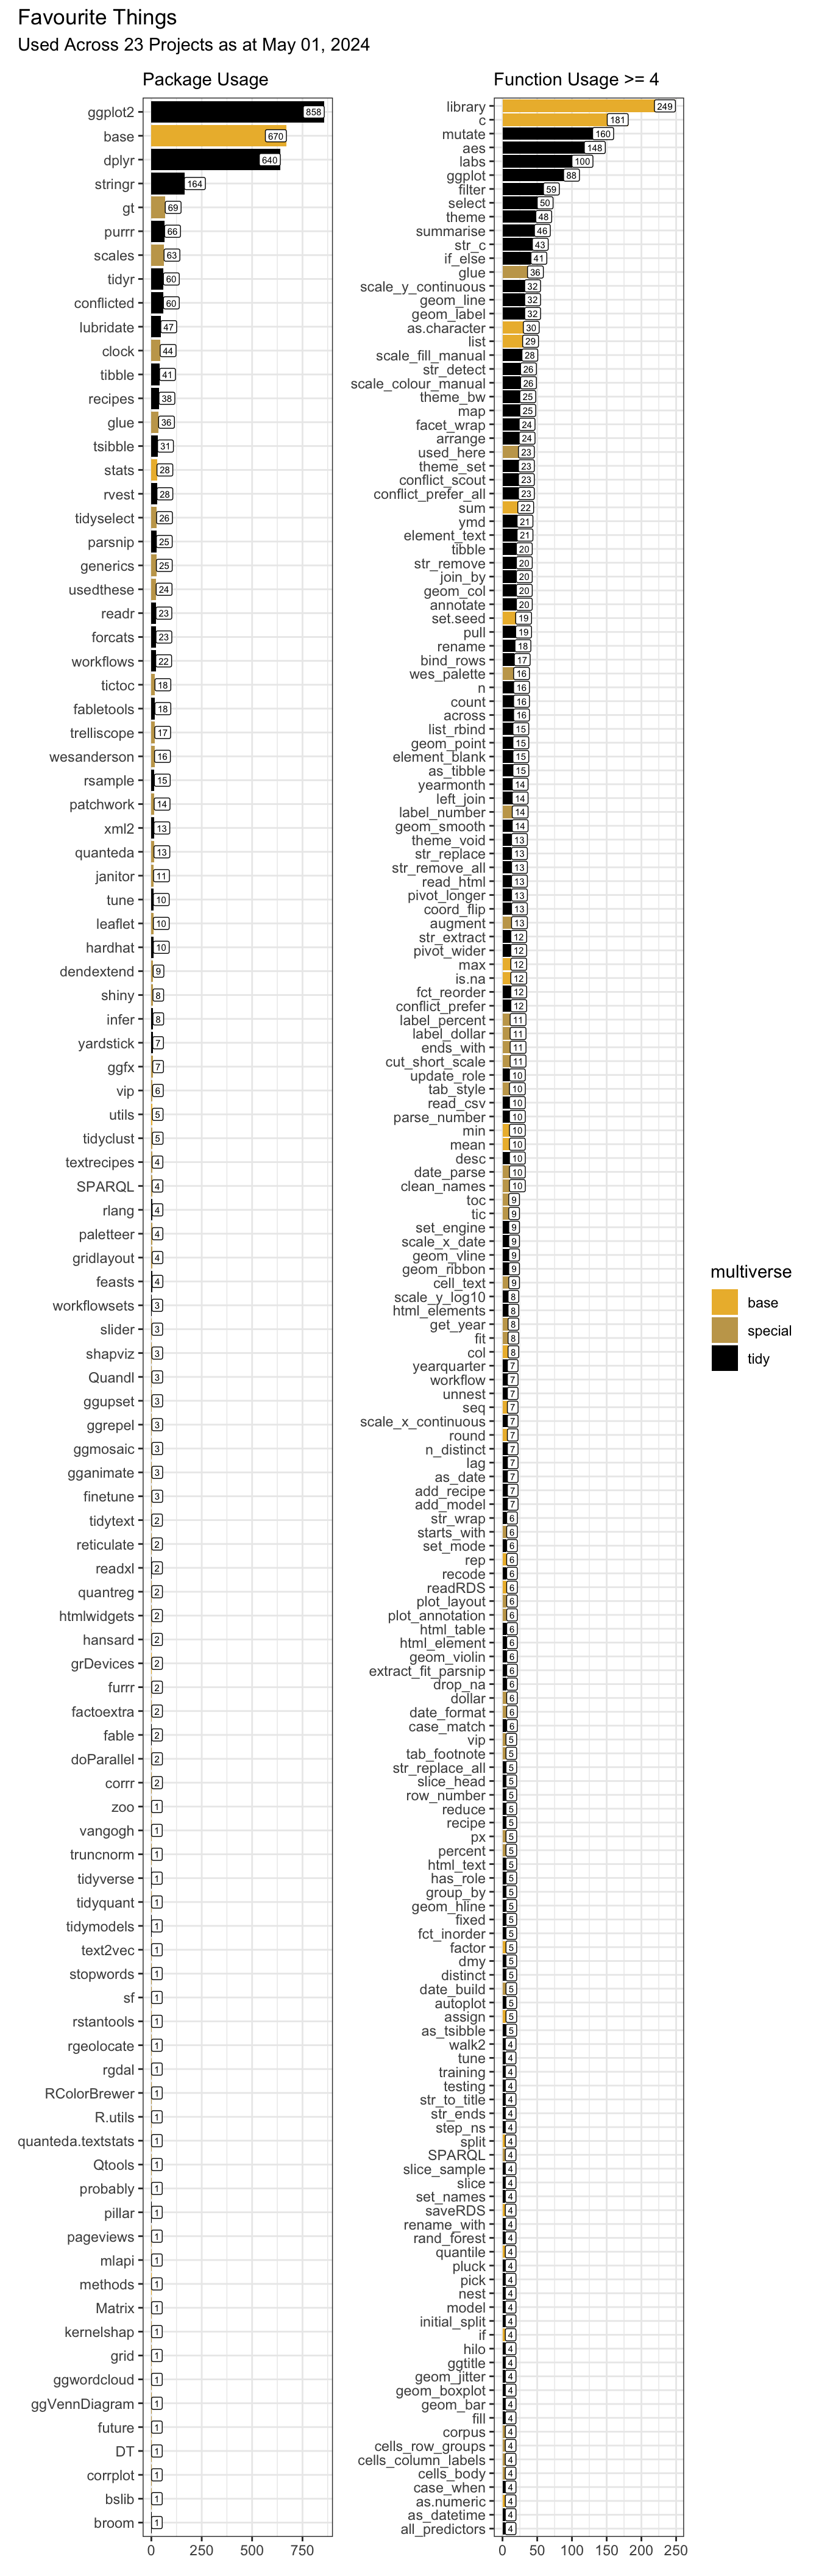The image size is (819, 2576).
Task: Click the 'as.character' function label
Action: pyautogui.click(x=447, y=328)
